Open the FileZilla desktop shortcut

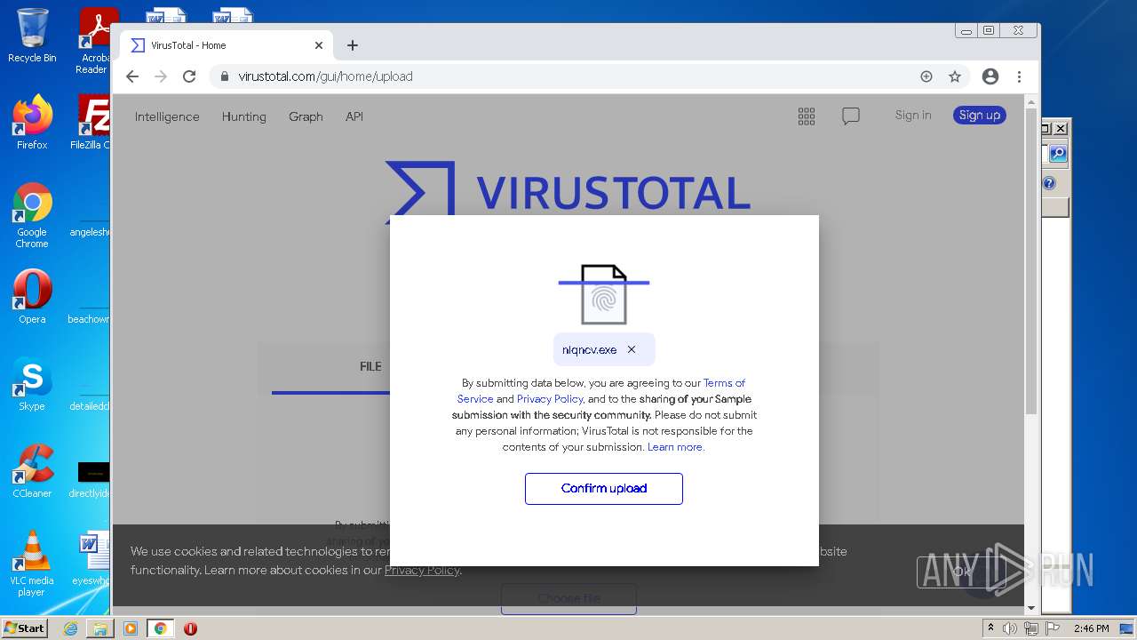92,123
